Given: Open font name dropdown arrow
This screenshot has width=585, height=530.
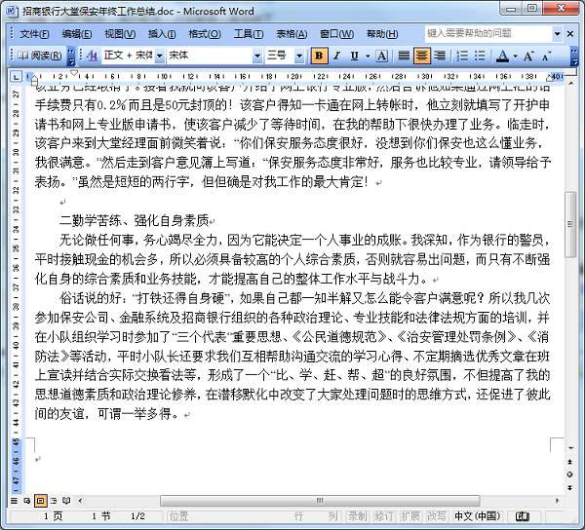Looking at the screenshot, I should coord(257,57).
